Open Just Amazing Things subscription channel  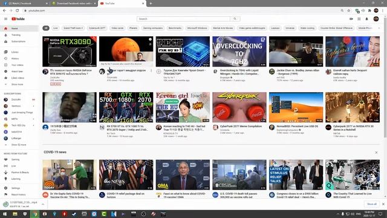coord(19,113)
